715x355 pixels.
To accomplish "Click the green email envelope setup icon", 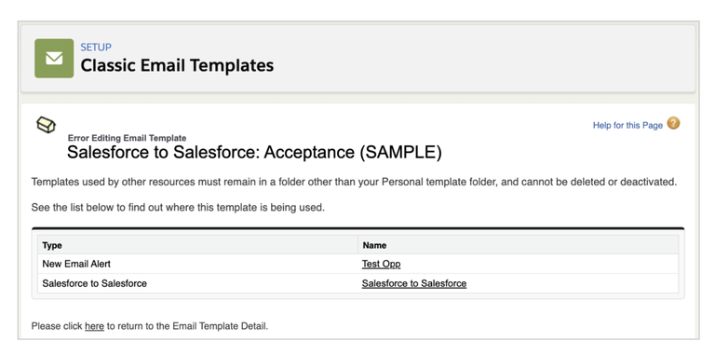I will [54, 58].
